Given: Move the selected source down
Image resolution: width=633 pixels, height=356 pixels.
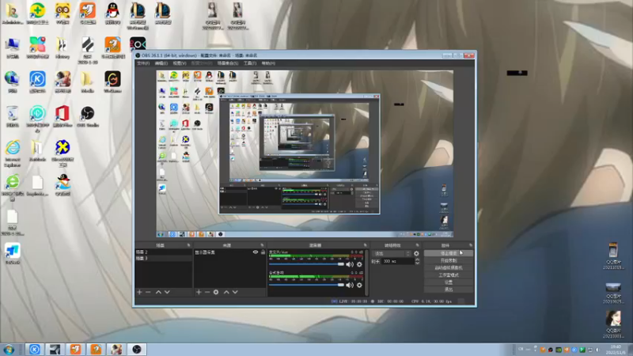Looking at the screenshot, I should coord(235,292).
